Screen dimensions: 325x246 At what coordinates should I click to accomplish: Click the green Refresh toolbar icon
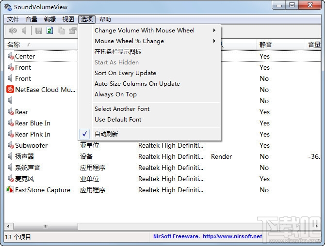[x=50, y=31]
